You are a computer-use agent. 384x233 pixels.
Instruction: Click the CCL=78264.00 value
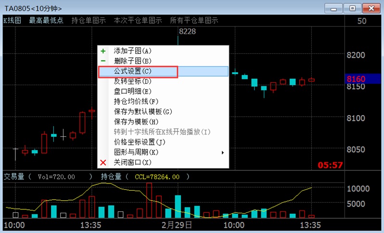[x=157, y=177]
